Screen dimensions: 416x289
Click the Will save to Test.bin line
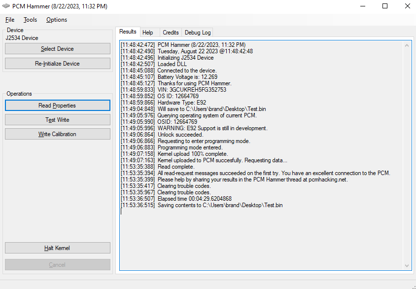(x=193, y=109)
